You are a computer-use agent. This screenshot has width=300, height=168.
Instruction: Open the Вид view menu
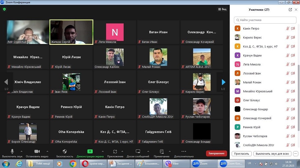[x=222, y=9]
